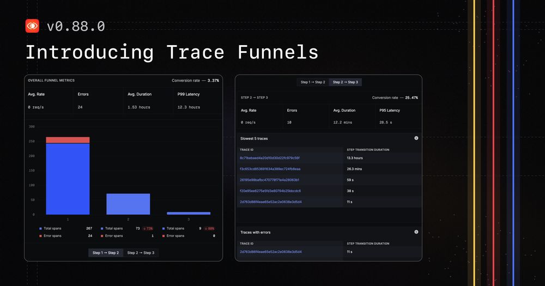
Task: Open trace ID starting with 26195e98
Action: pyautogui.click(x=269, y=180)
